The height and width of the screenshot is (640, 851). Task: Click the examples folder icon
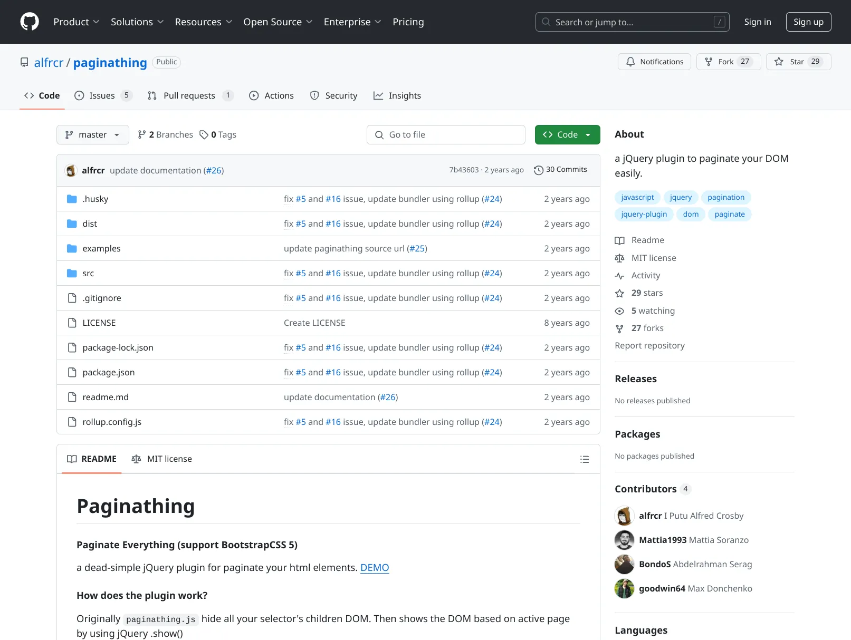tap(72, 248)
